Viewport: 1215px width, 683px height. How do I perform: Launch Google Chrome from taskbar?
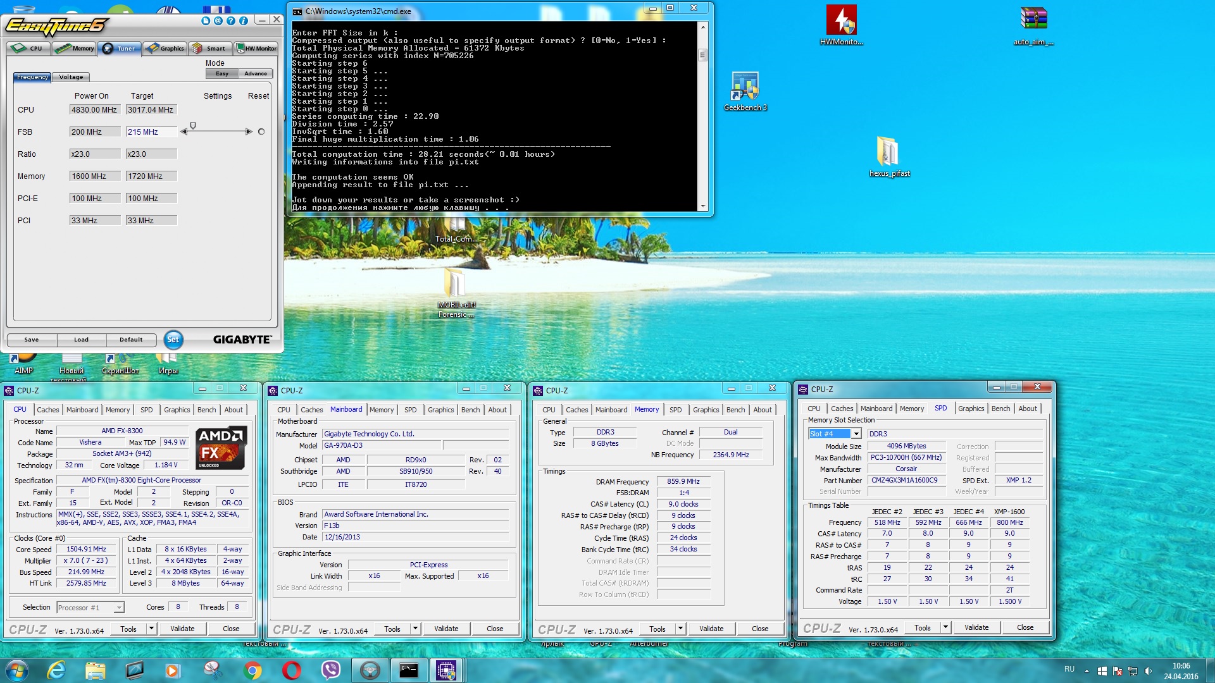click(x=252, y=670)
